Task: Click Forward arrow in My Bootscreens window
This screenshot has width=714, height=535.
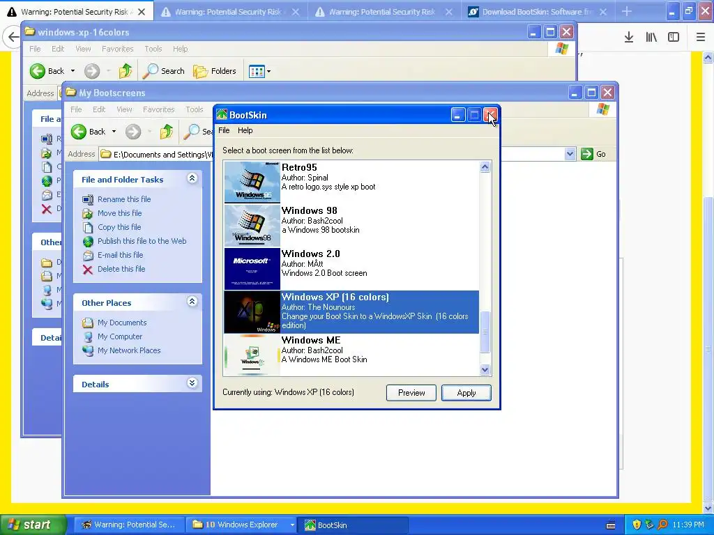Action: pyautogui.click(x=133, y=132)
